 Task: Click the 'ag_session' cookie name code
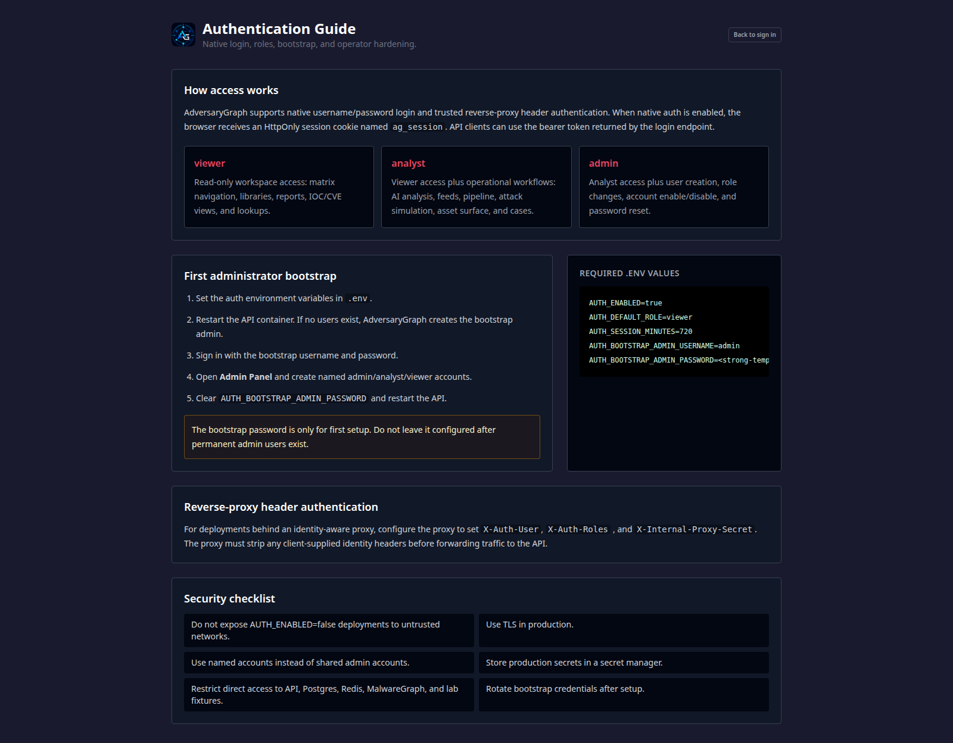pos(418,127)
